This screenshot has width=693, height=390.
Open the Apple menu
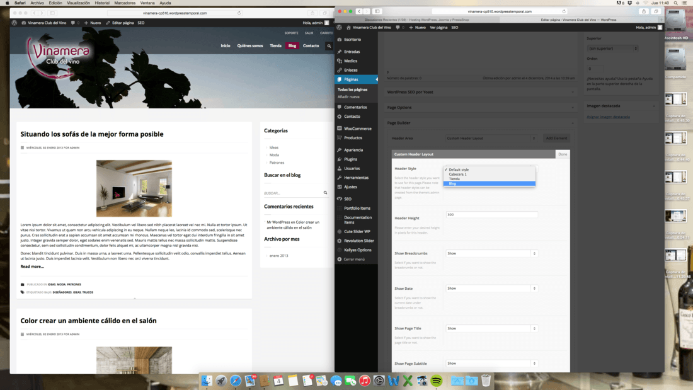(7, 3)
